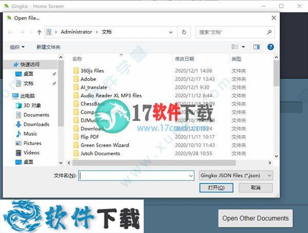Image resolution: width=308 pixels, height=233 pixels.
Task: Select the Adobe folder
Action: [x=88, y=79]
